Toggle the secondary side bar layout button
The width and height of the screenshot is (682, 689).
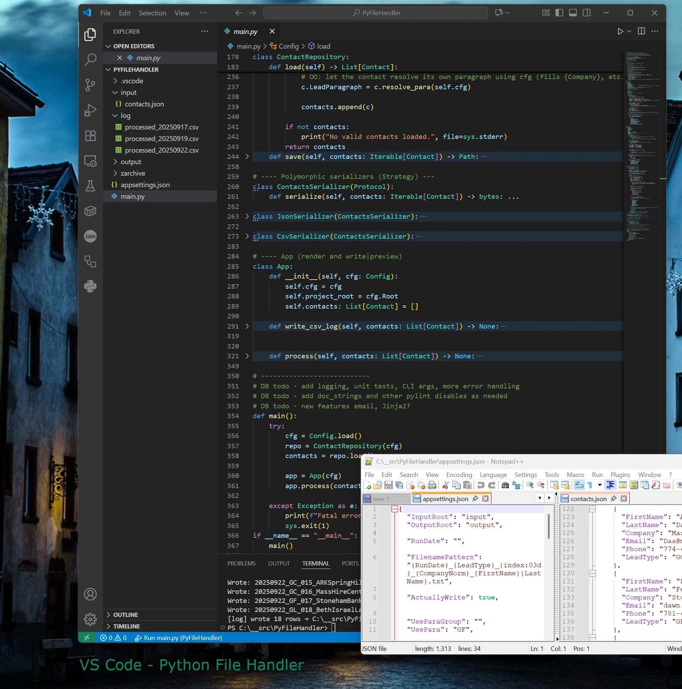[586, 13]
